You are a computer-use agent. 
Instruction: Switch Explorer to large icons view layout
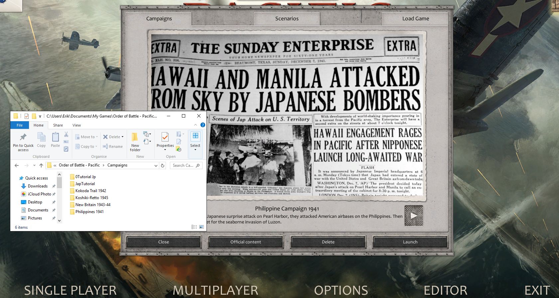coord(202,227)
